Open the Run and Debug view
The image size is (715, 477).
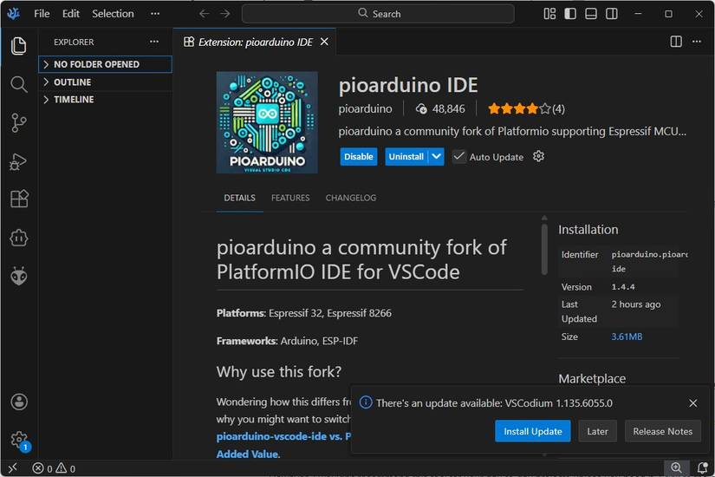19,161
